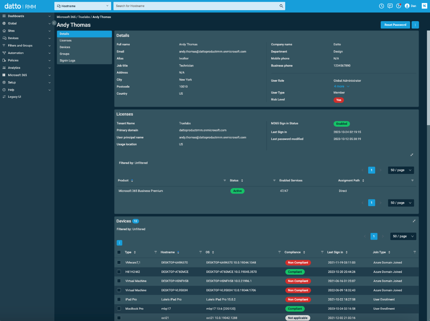
Task: Select the Details tab
Action: (84, 34)
